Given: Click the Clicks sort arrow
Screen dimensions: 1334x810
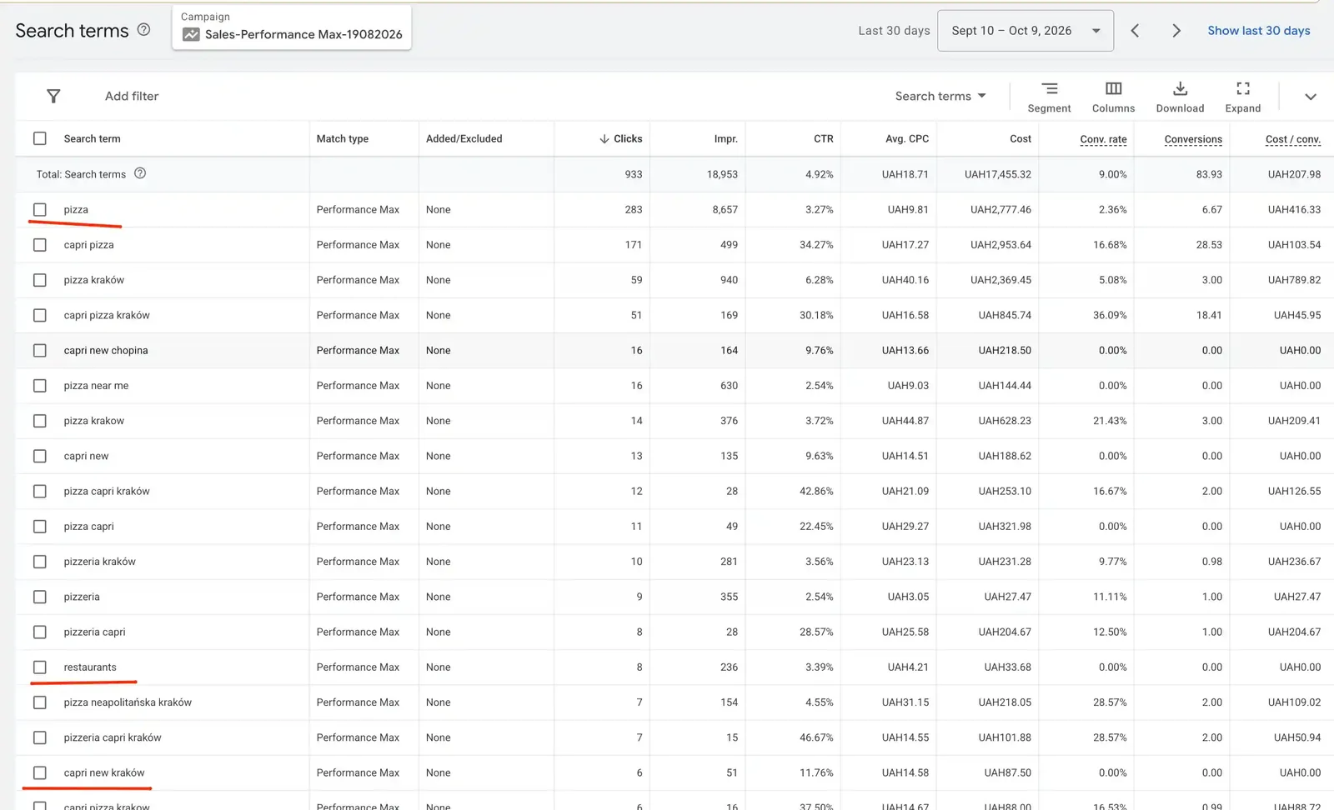Looking at the screenshot, I should tap(604, 139).
